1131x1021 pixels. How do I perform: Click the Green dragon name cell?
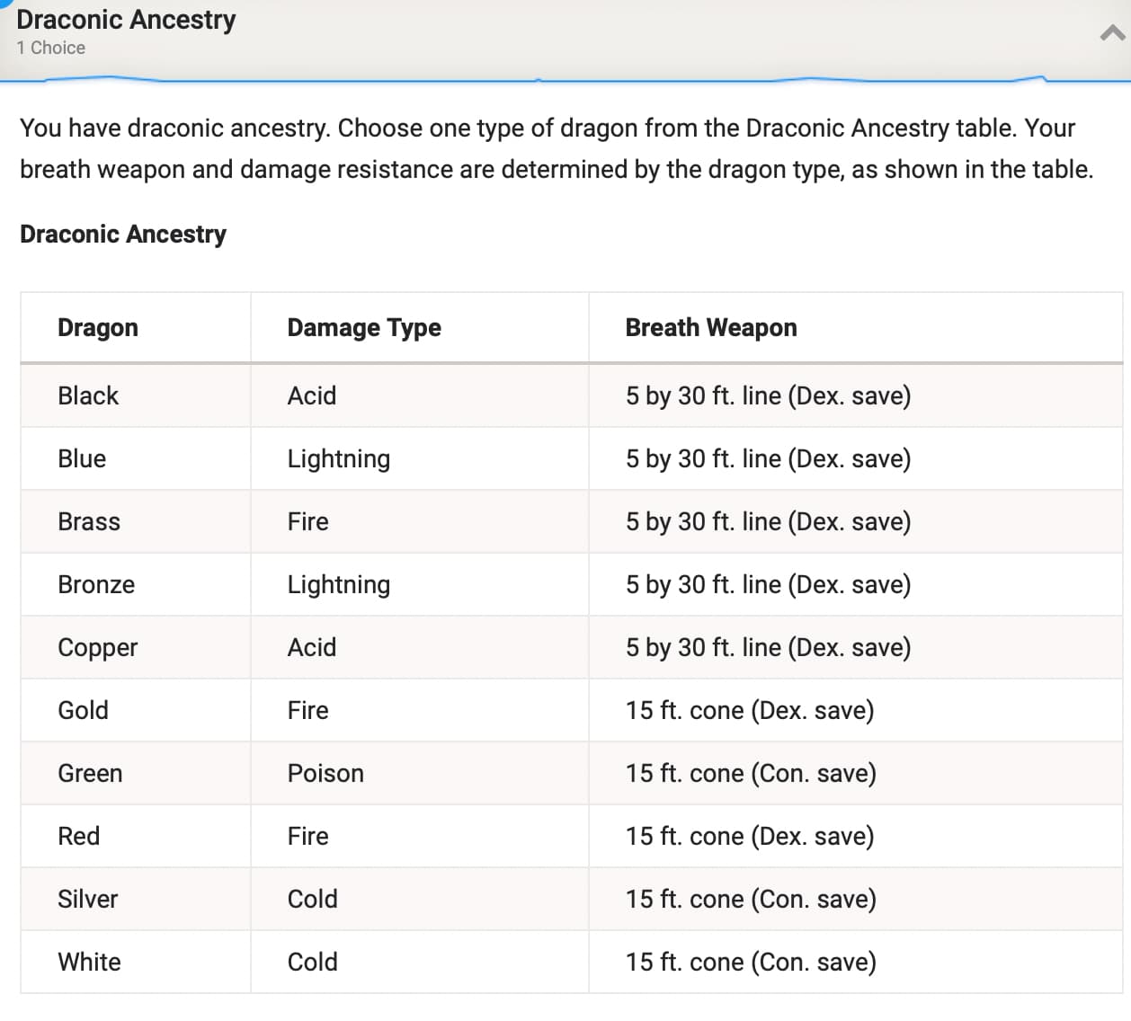click(136, 773)
